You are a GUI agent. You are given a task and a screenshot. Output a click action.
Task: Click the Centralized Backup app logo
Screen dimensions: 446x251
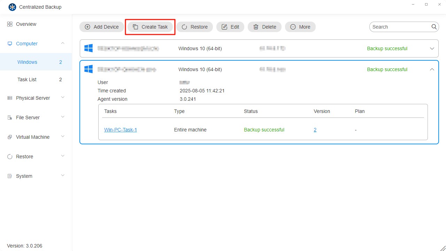(x=12, y=7)
